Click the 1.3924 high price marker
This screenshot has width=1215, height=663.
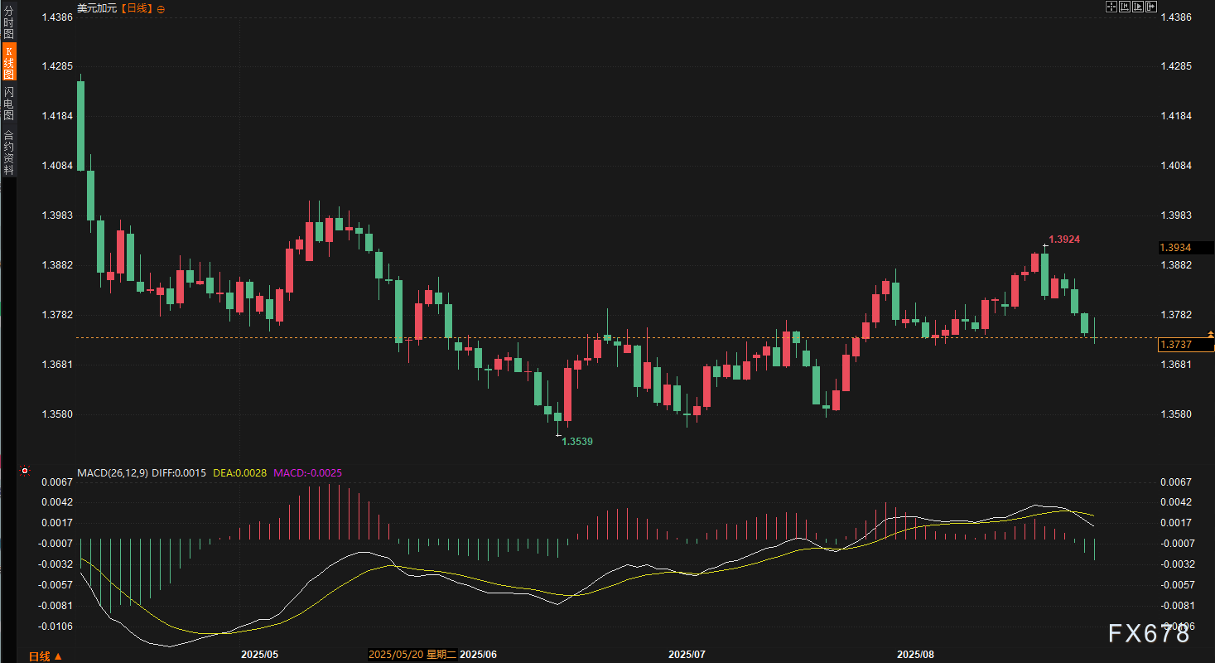pyautogui.click(x=1064, y=239)
